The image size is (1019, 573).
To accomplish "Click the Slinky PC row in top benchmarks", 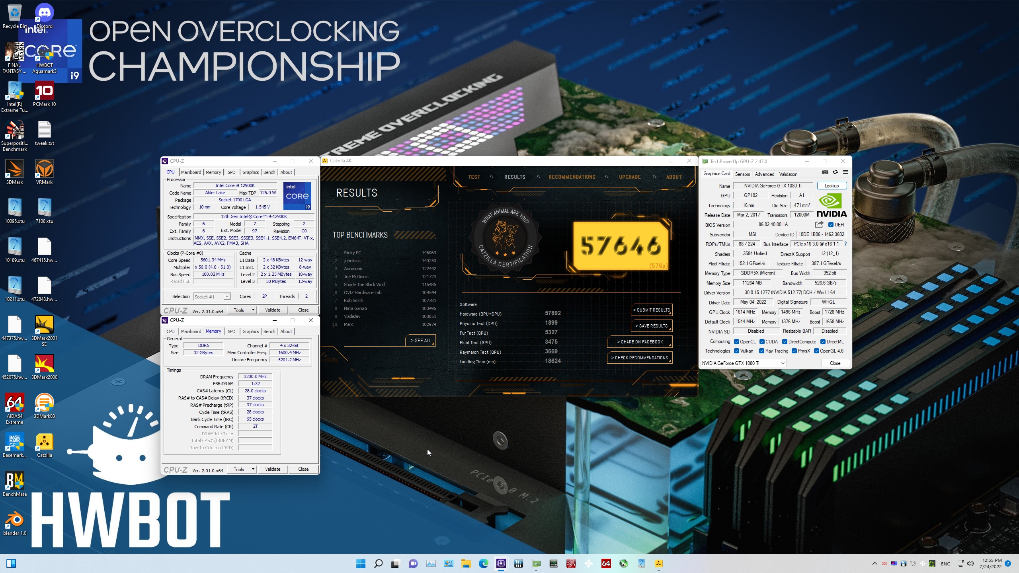I will click(385, 253).
